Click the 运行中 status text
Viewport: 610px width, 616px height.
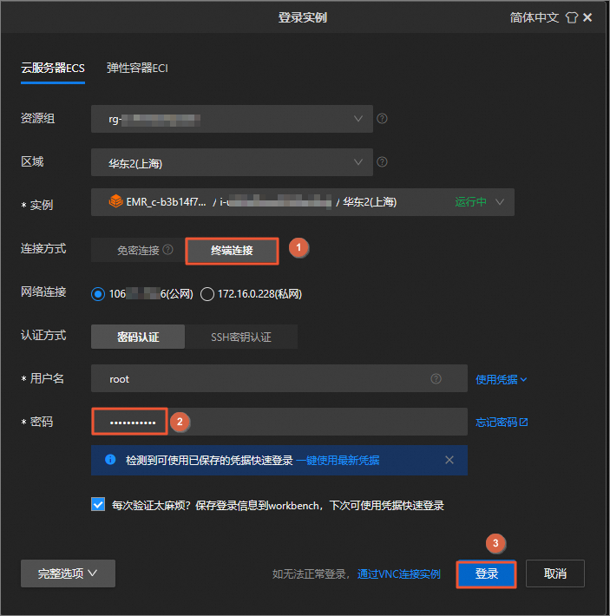(x=470, y=202)
